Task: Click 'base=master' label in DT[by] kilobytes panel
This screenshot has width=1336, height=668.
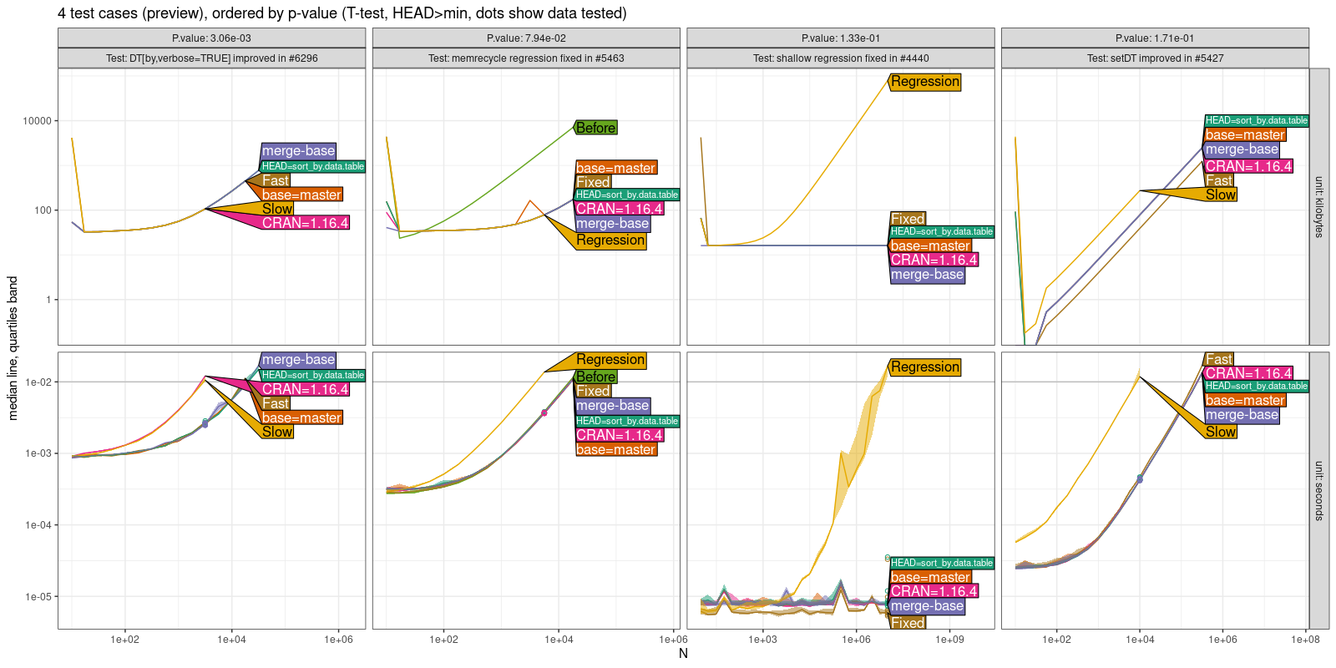Action: pyautogui.click(x=301, y=195)
